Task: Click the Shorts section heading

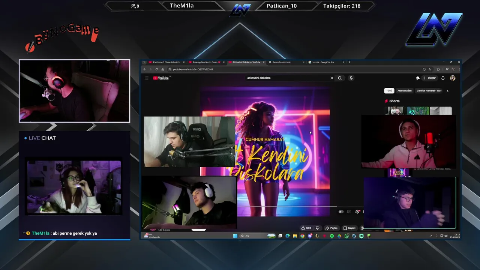Action: click(x=394, y=101)
